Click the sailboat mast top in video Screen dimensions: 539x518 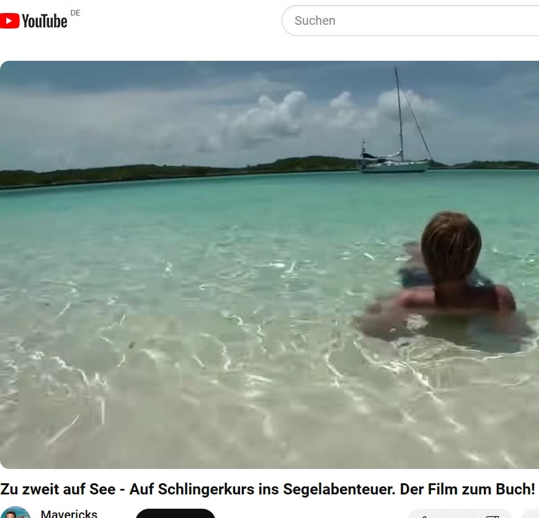click(396, 69)
